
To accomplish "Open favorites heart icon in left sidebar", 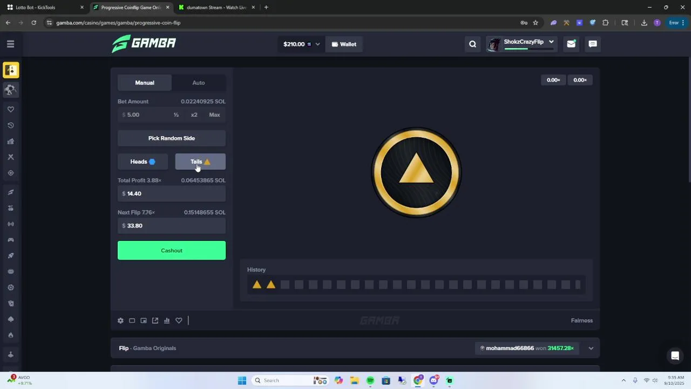I will point(11,109).
